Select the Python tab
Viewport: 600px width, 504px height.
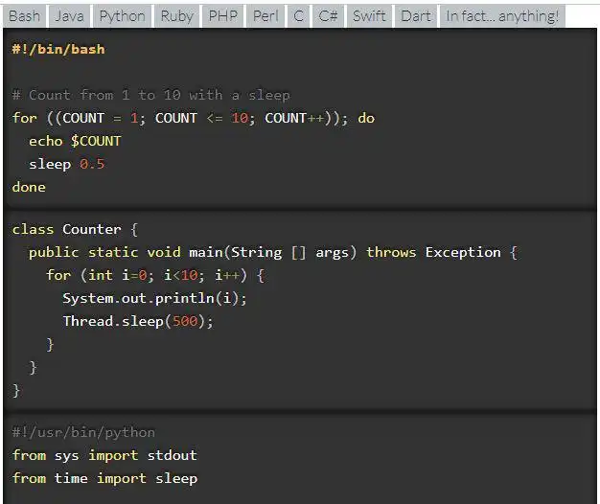point(123,16)
